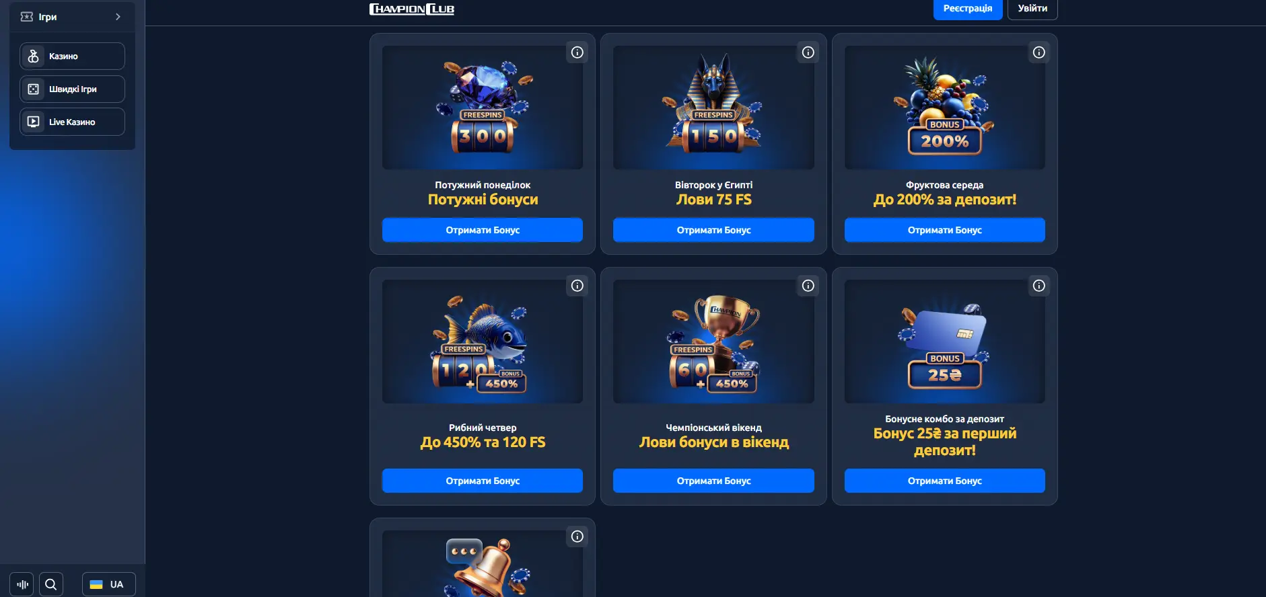Open info for Чемпіонський вікенд bonus

click(x=808, y=286)
